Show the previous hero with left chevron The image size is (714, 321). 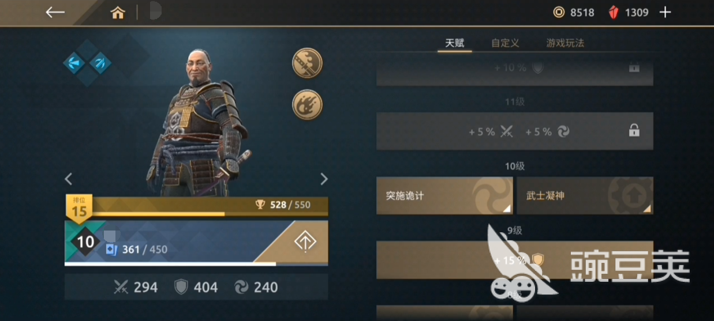(x=69, y=179)
